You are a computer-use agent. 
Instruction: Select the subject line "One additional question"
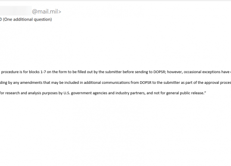click(x=28, y=19)
